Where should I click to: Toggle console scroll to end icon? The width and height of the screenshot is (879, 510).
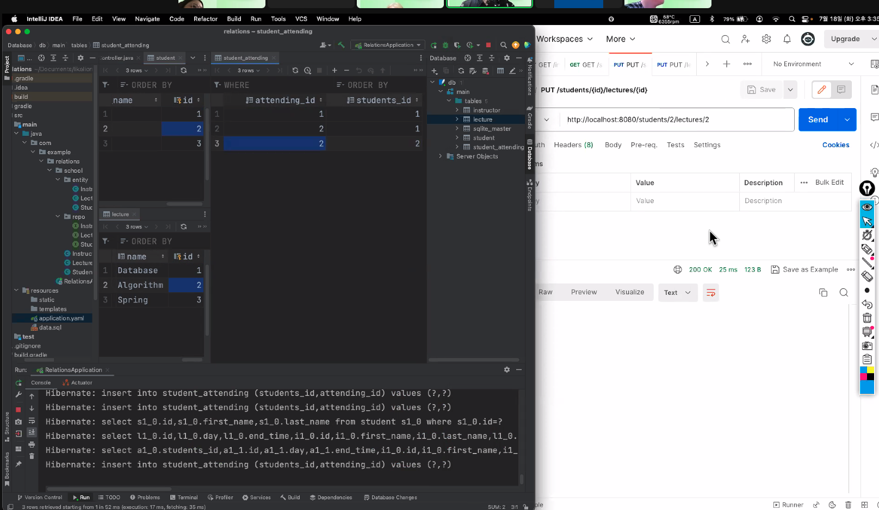[x=32, y=432]
